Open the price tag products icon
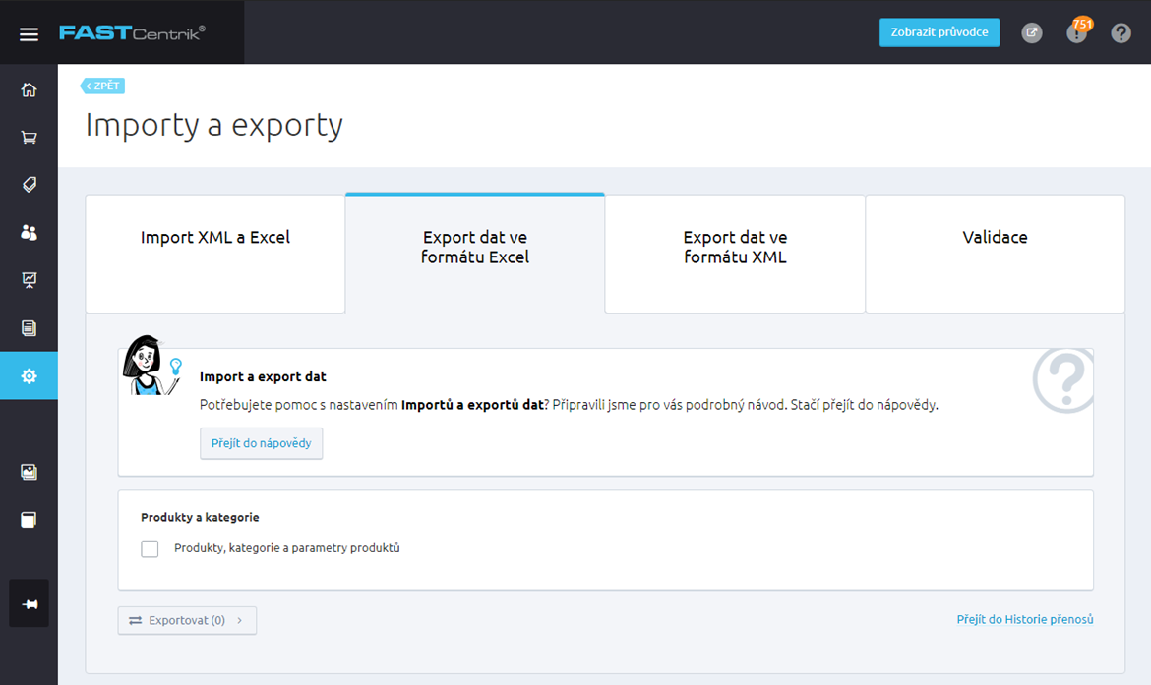The height and width of the screenshot is (685, 1151). (29, 185)
